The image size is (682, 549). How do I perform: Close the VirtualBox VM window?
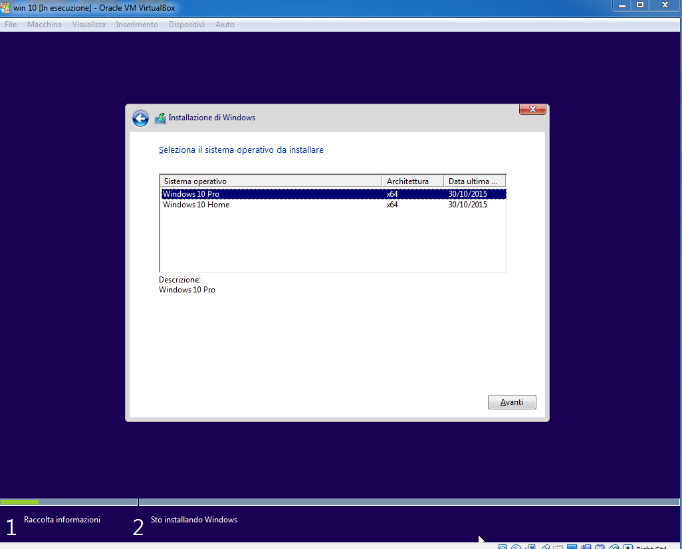click(x=665, y=5)
